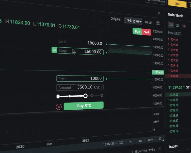Click the green Buy toggle button
The image size is (191, 153).
click(x=137, y=32)
